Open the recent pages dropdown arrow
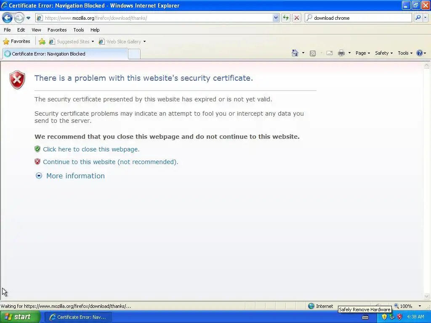Screen dimensions: 431x323 point(28,18)
